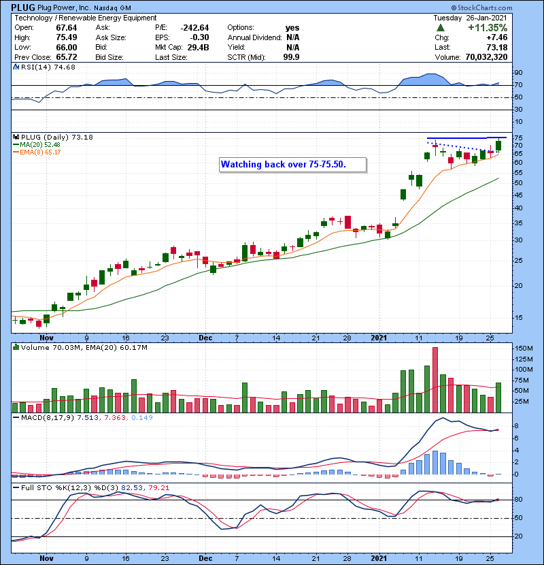Click the Volume panel legend icon
Screen dimensions: 544x565
(x=16, y=348)
